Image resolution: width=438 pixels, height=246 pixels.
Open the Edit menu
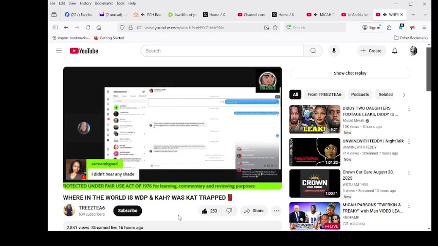coord(62,3)
